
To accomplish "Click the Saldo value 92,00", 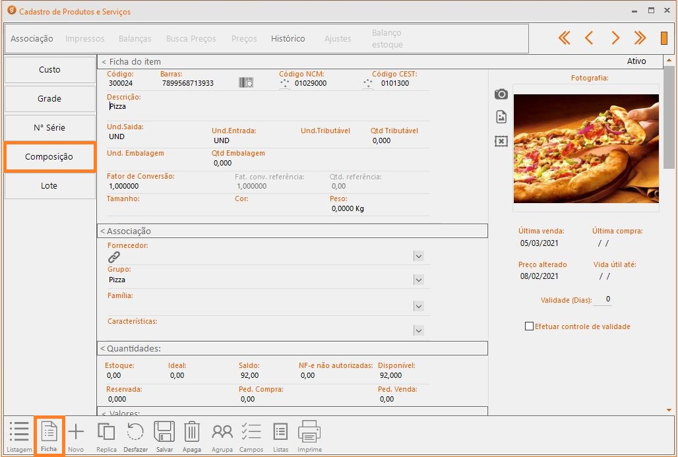I will (x=249, y=375).
